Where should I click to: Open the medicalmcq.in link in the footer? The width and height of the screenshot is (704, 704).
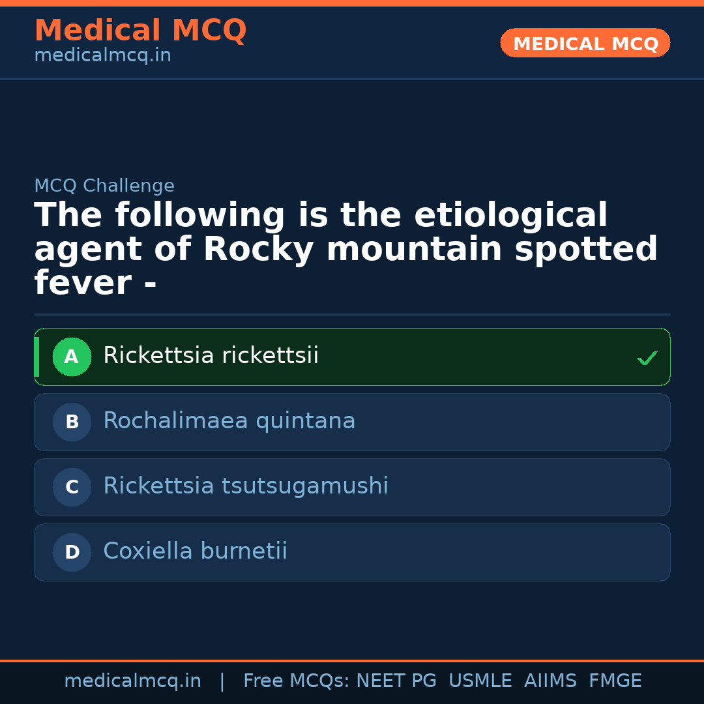(x=132, y=681)
